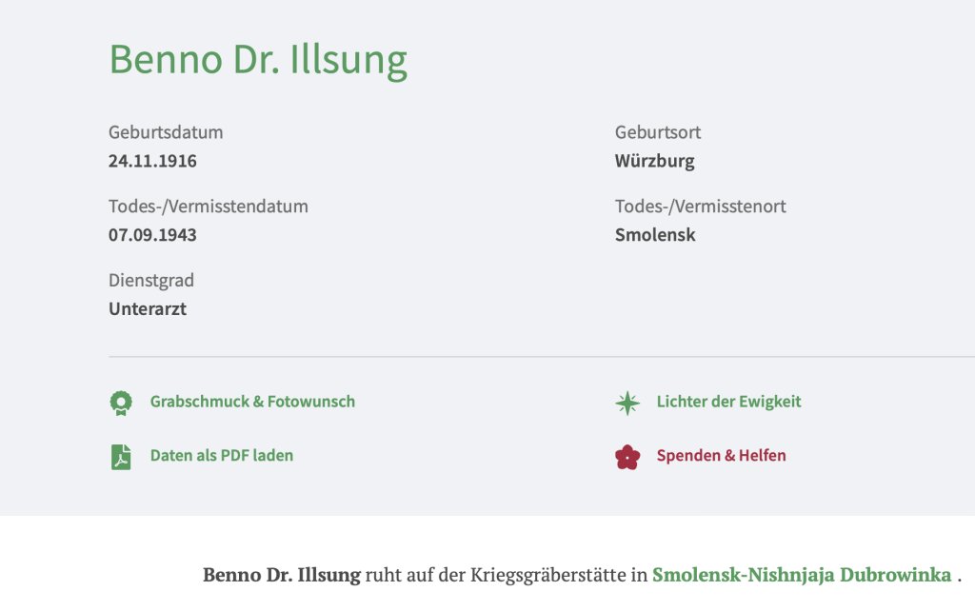Download via Daten als PDF laden
Image resolution: width=975 pixels, height=611 pixels.
222,456
